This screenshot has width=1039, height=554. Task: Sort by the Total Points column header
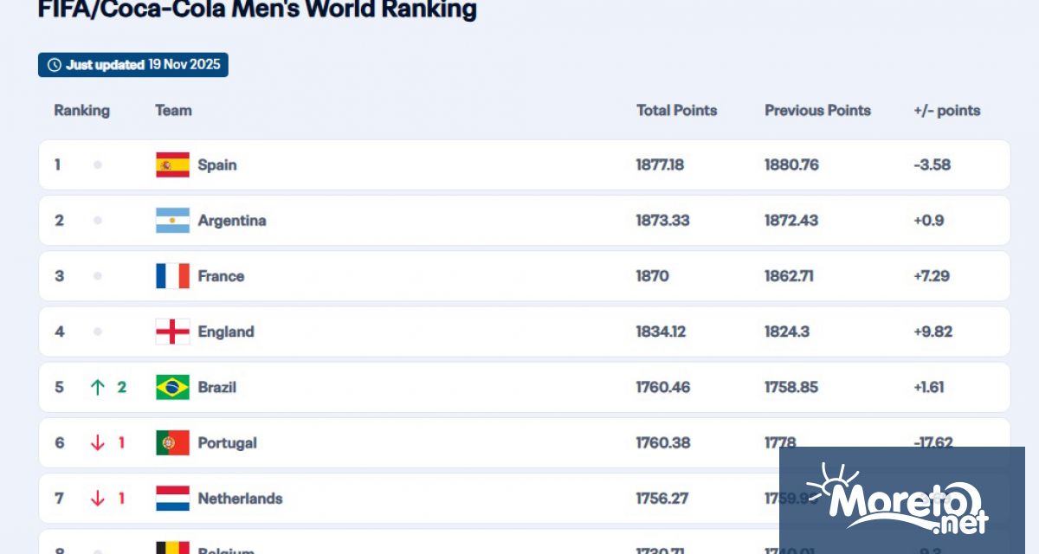point(676,110)
